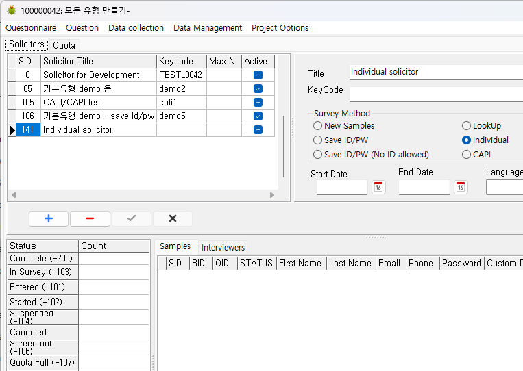This screenshot has height=371, width=523.
Task: Click the Keycode column header
Action: [182, 62]
